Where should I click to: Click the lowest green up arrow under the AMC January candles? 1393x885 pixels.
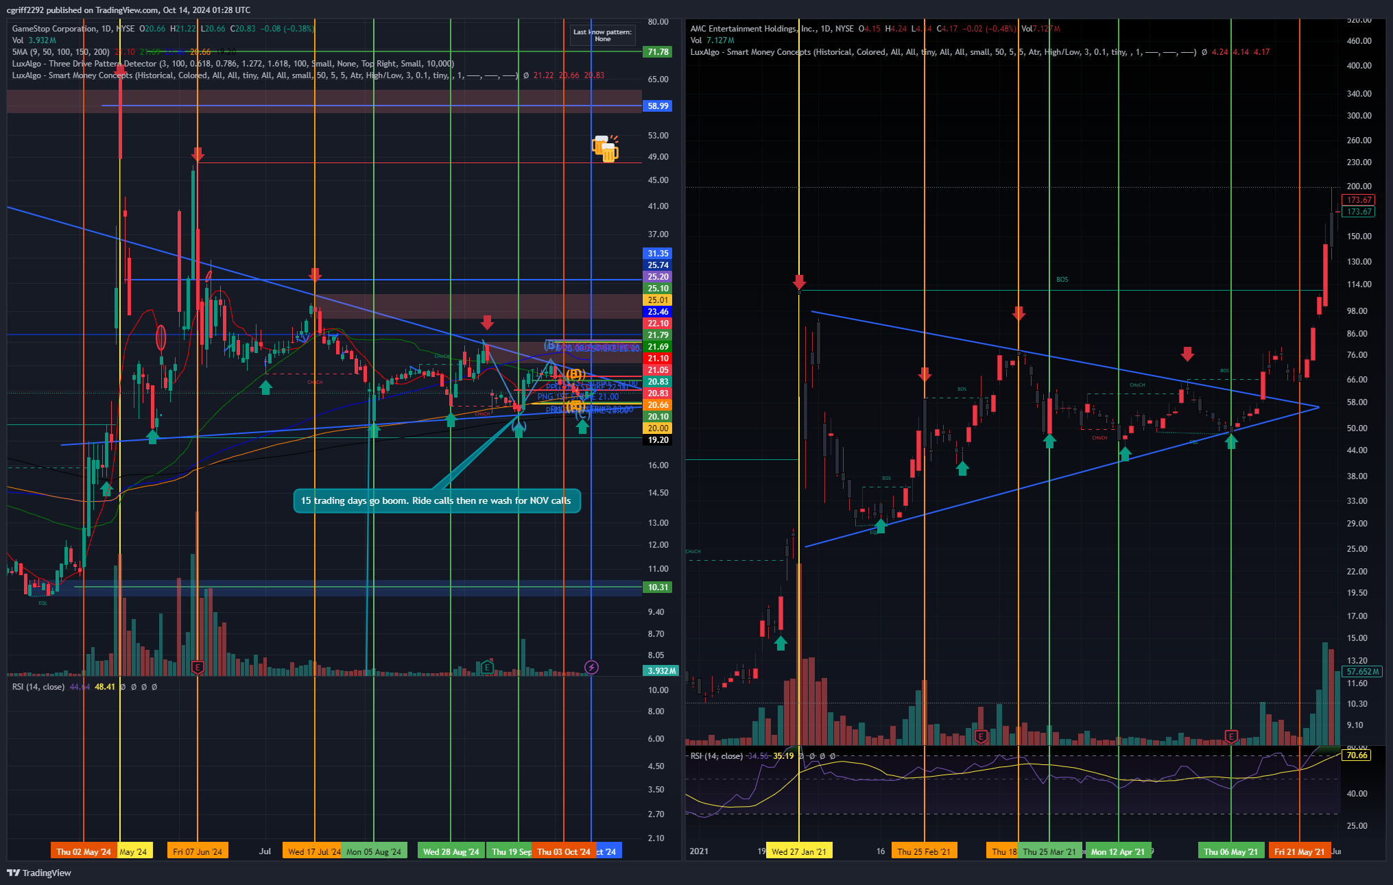click(x=781, y=643)
